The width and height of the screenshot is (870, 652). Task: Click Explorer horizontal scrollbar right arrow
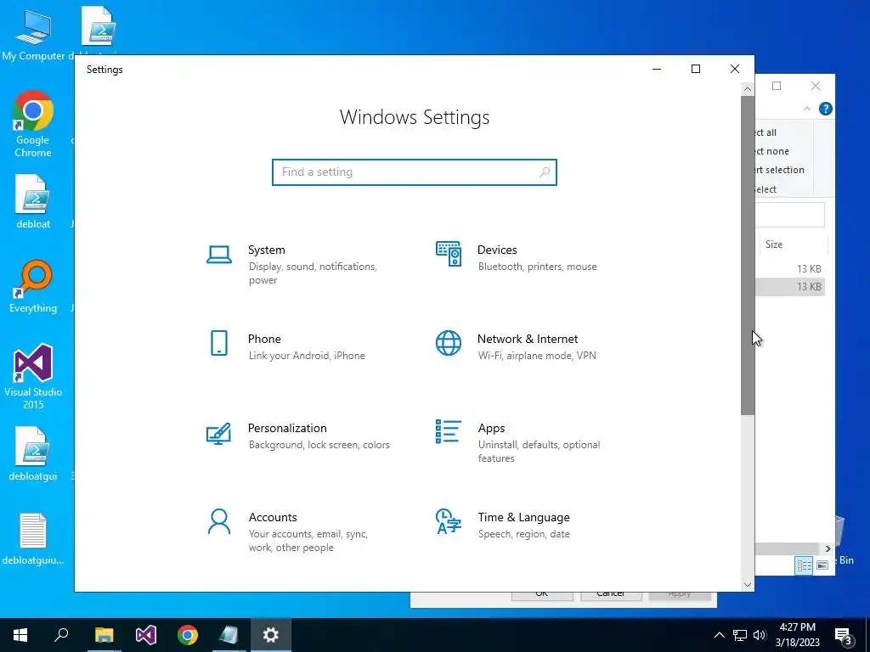[828, 549]
